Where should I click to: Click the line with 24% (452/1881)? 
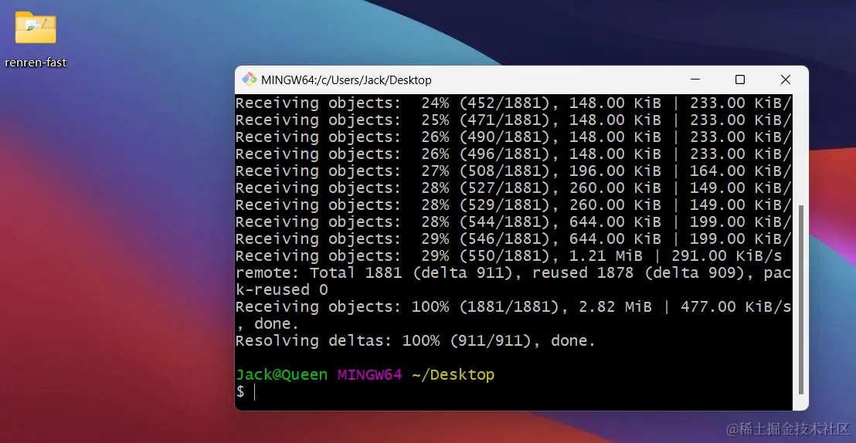pyautogui.click(x=513, y=103)
